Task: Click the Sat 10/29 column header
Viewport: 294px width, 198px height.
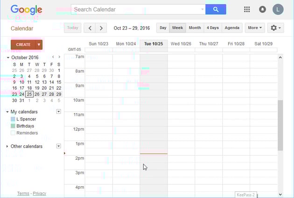Action: (263, 44)
